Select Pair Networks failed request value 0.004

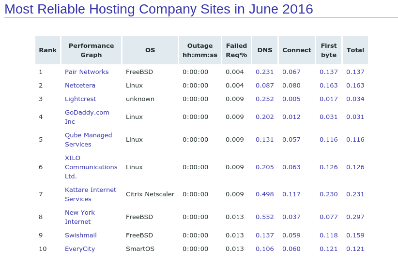234,72
